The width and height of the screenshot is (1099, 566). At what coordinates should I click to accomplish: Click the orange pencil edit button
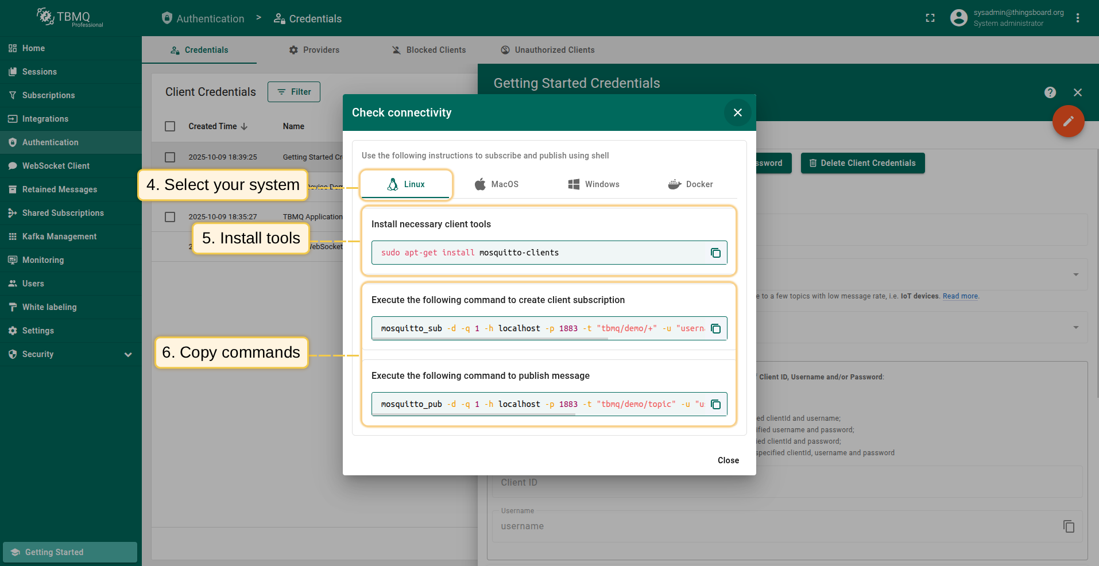click(x=1068, y=121)
